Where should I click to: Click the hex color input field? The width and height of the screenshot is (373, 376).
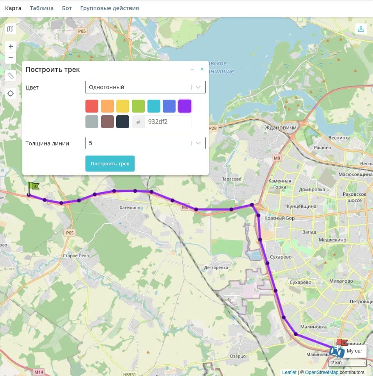coord(168,122)
